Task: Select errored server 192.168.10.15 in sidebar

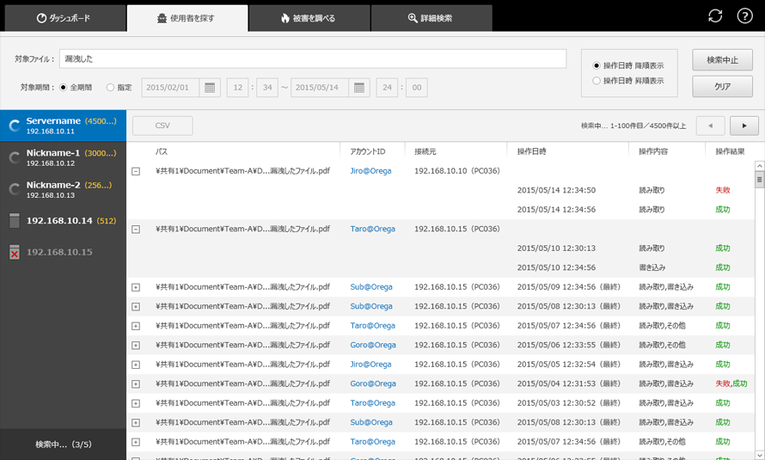Action: point(63,252)
